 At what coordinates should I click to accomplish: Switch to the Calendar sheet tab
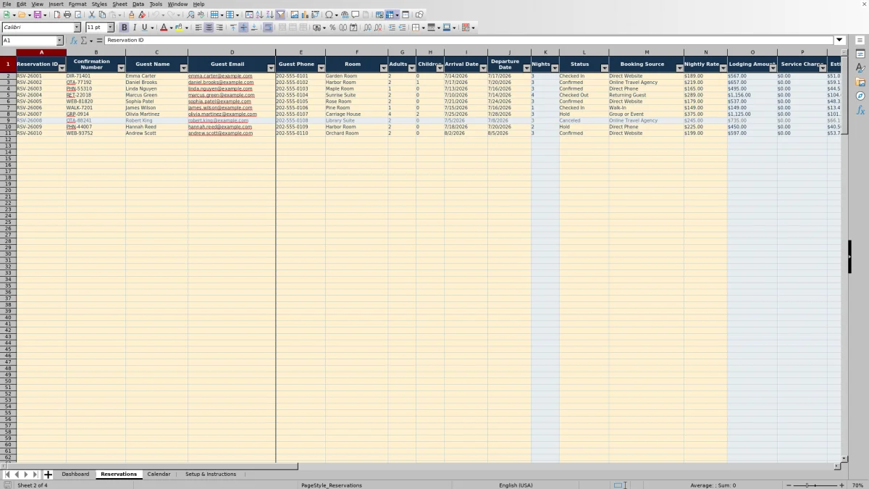tap(159, 475)
